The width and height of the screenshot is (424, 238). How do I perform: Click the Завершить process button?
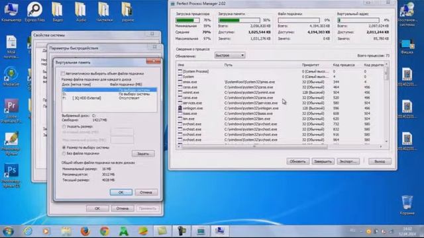pyautogui.click(x=323, y=161)
